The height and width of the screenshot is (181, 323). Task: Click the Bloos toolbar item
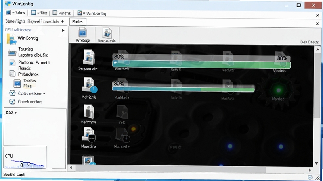15,13
